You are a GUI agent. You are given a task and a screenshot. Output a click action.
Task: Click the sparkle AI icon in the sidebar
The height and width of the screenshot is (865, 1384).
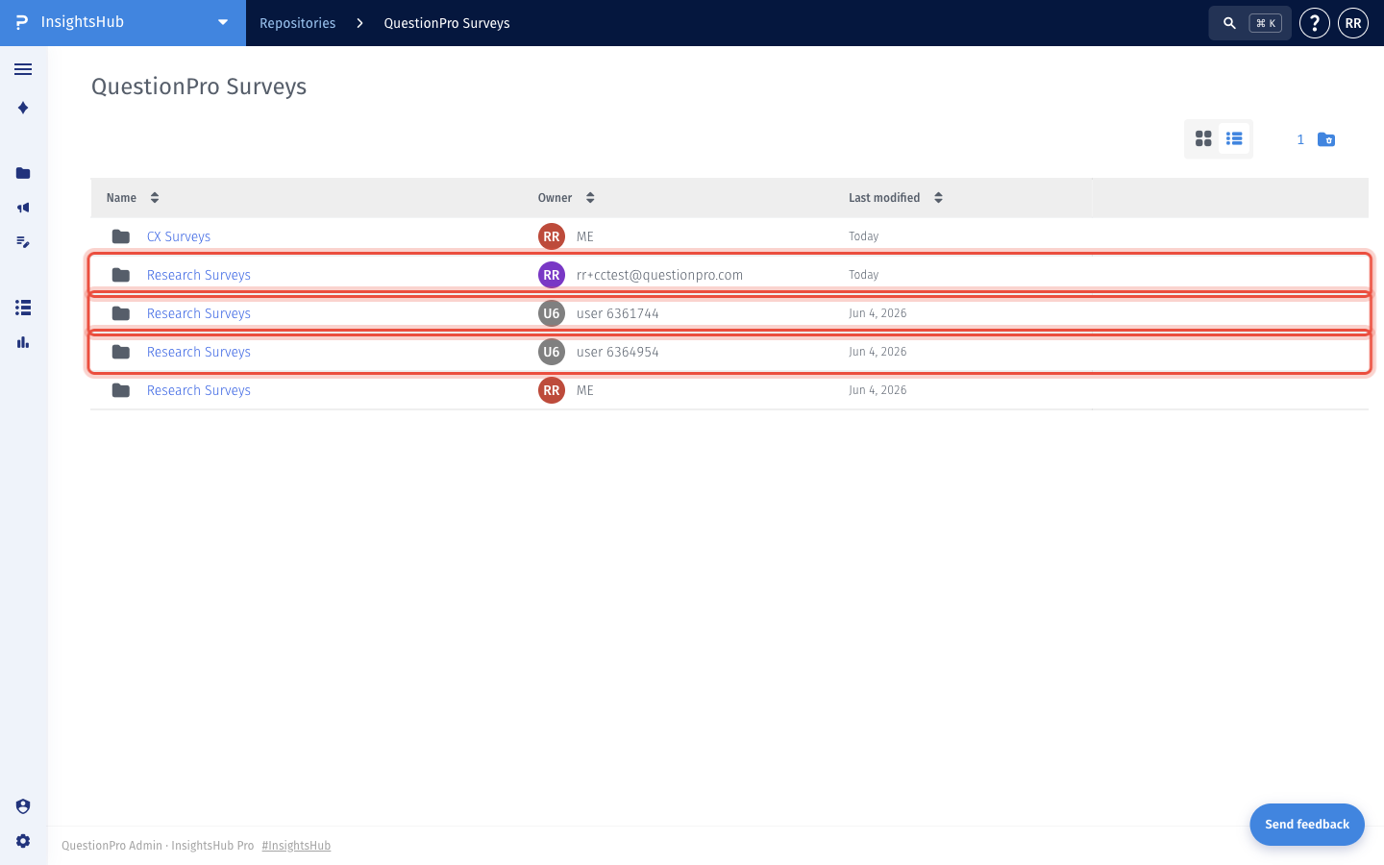pyautogui.click(x=23, y=108)
